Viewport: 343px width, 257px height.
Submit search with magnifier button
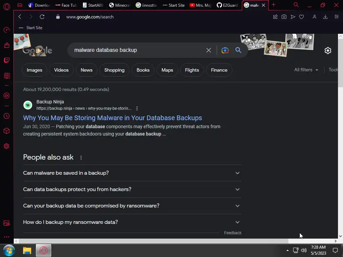click(x=238, y=50)
